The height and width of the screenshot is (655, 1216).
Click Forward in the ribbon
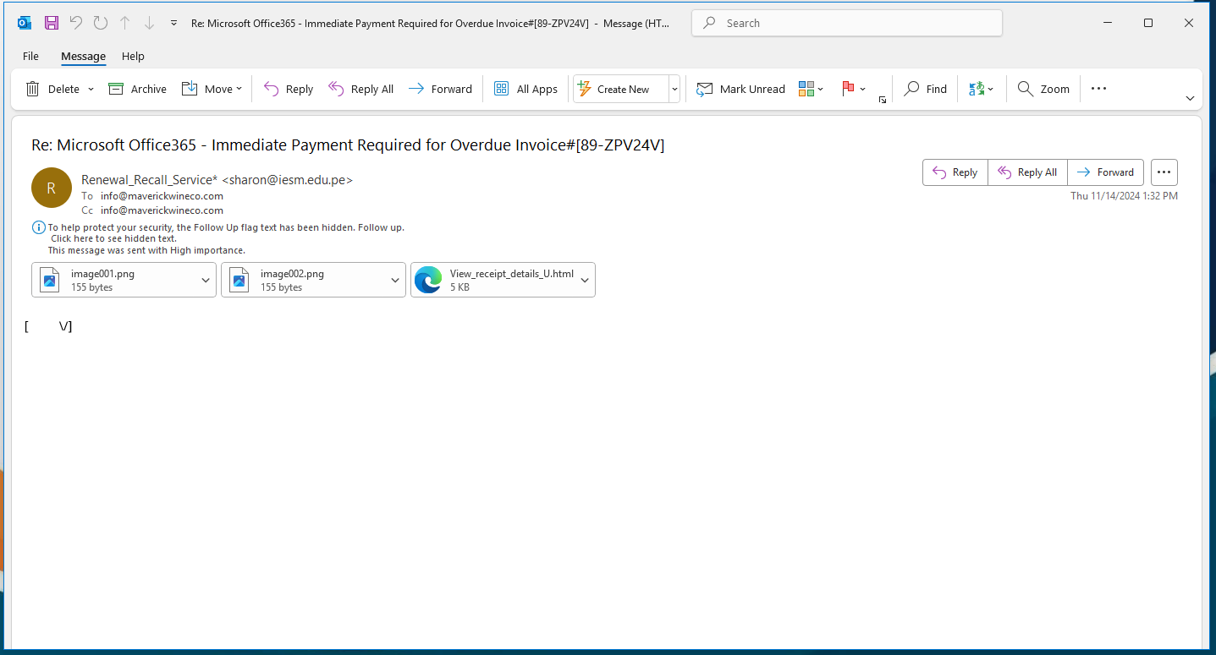440,89
